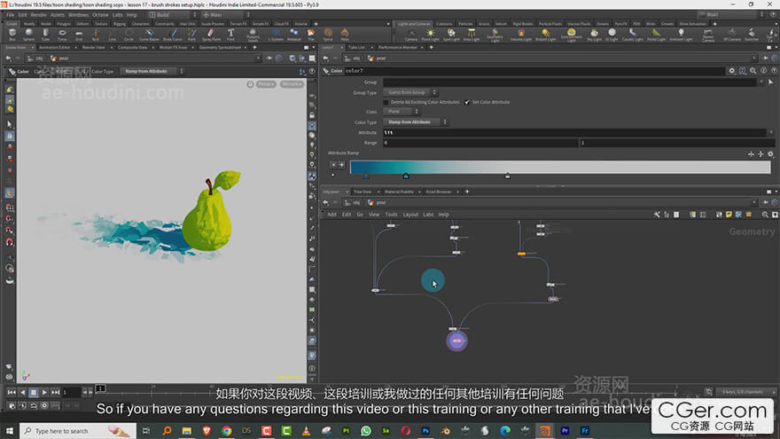Open the Render menu

coord(41,15)
